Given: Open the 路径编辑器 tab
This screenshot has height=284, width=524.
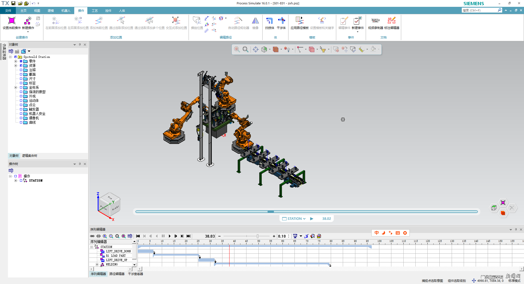Looking at the screenshot, I should [x=117, y=274].
